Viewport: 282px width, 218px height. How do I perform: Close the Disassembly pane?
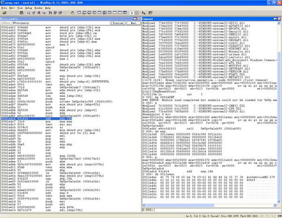pyautogui.click(x=139, y=19)
